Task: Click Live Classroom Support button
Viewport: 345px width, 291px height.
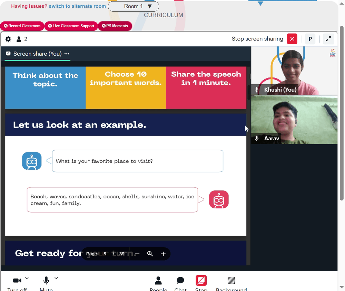Action: [x=71, y=26]
